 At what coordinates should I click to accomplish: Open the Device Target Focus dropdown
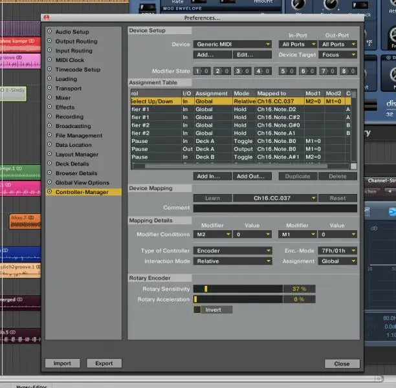pyautogui.click(x=337, y=55)
